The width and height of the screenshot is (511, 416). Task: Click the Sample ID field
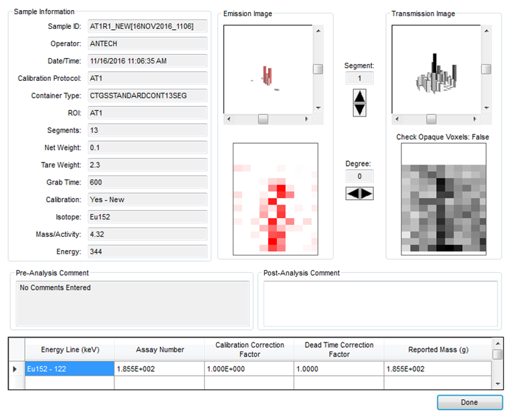click(x=147, y=26)
